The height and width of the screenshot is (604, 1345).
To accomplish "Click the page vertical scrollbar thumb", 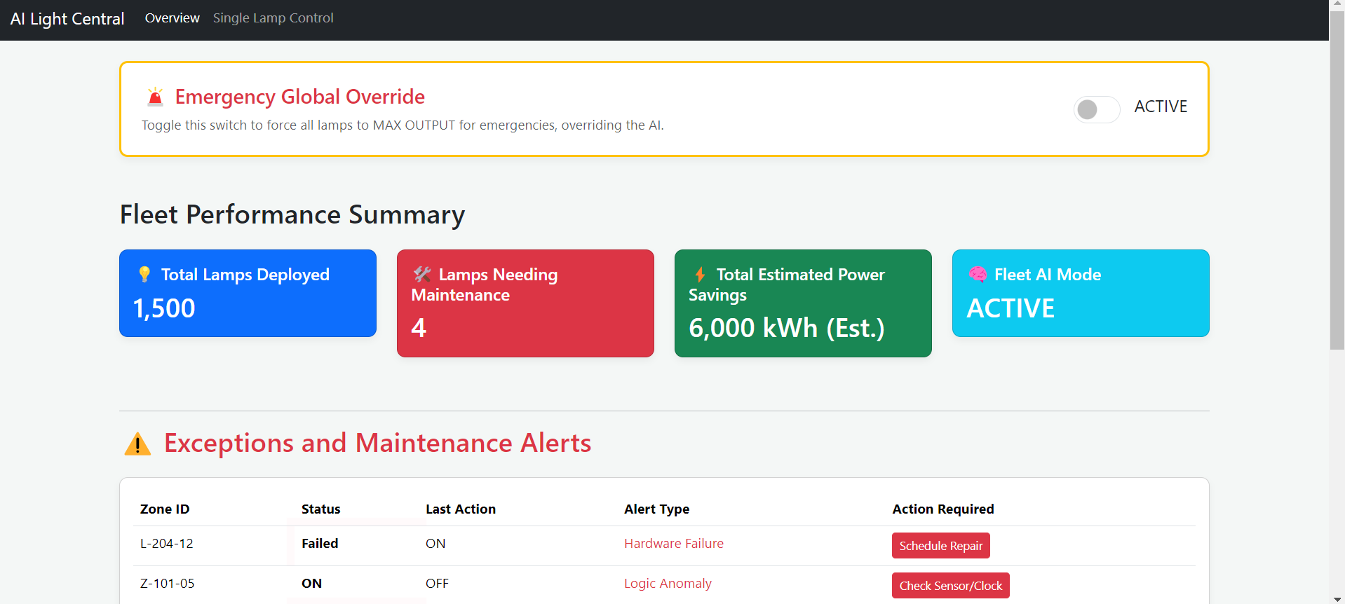I will [1337, 181].
